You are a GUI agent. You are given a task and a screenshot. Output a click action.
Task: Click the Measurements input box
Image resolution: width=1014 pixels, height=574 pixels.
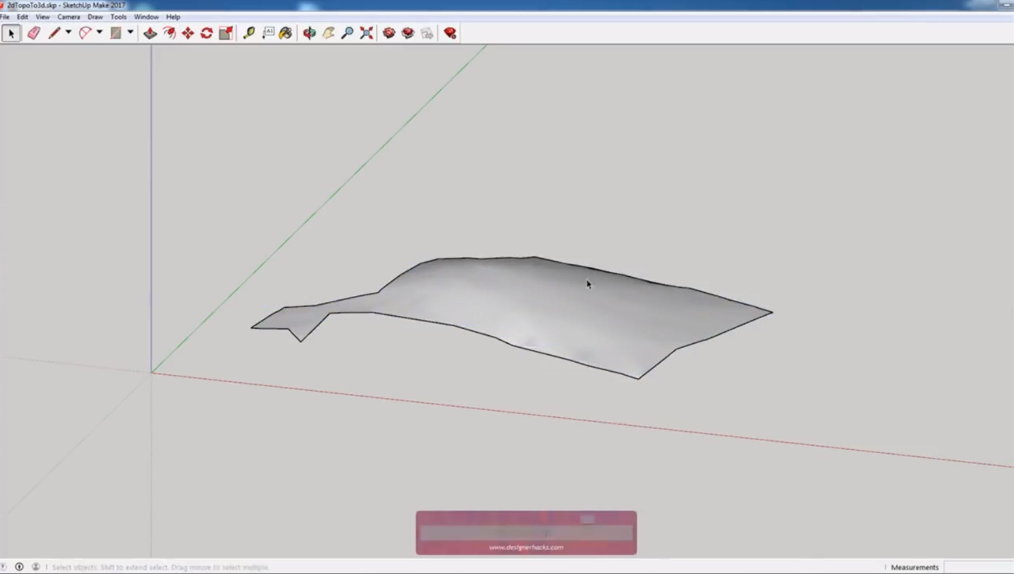(979, 567)
